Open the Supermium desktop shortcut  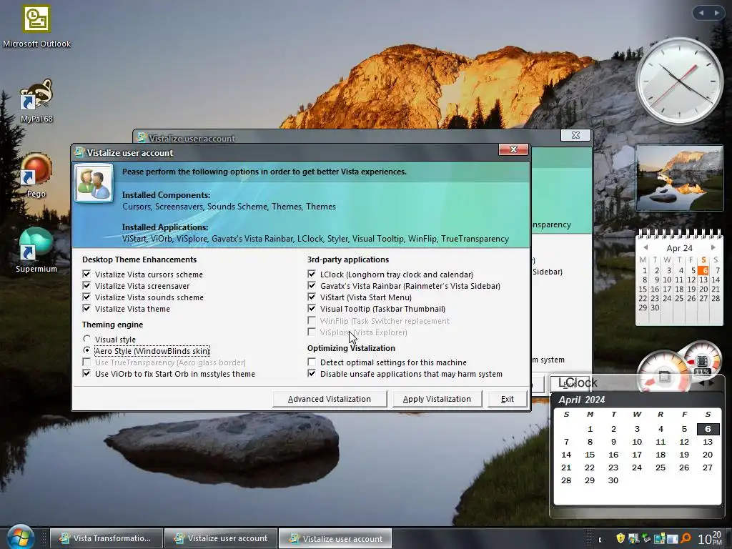click(36, 250)
